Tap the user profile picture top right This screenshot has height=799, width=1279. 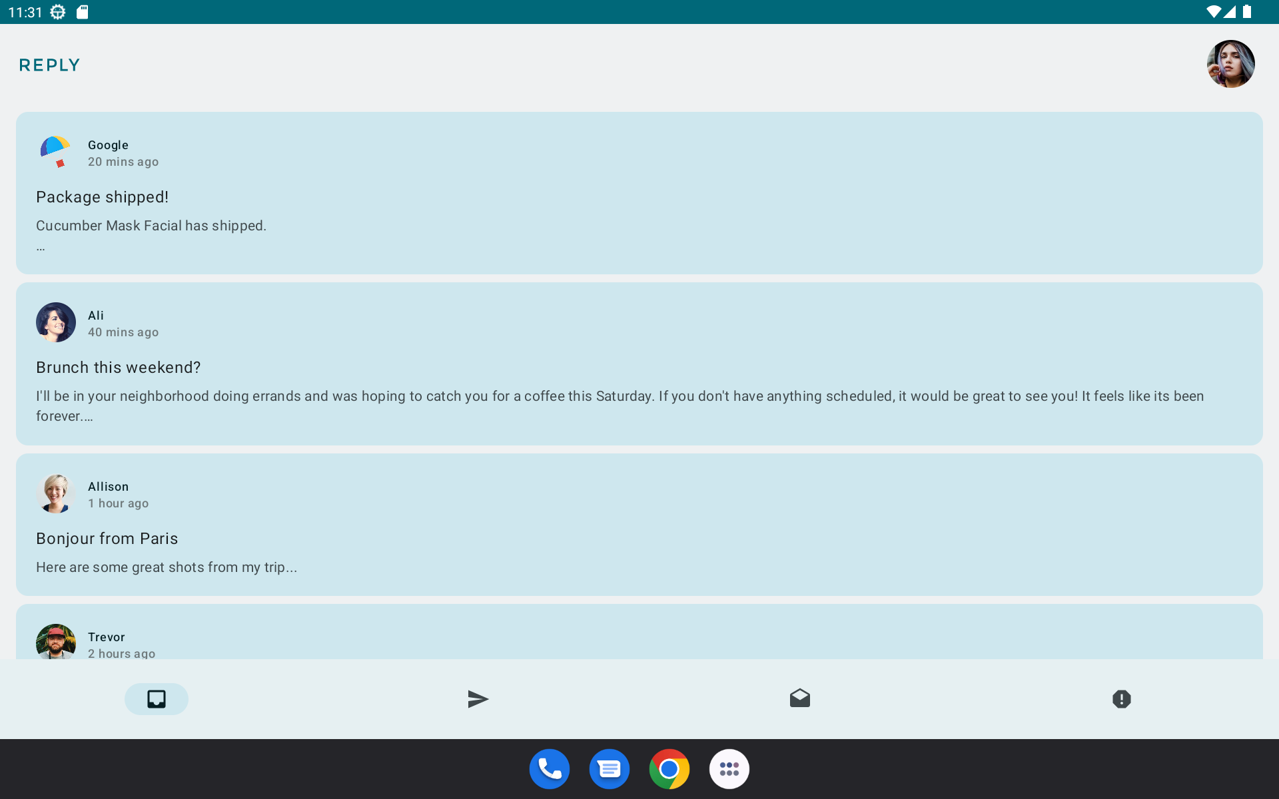click(1230, 64)
